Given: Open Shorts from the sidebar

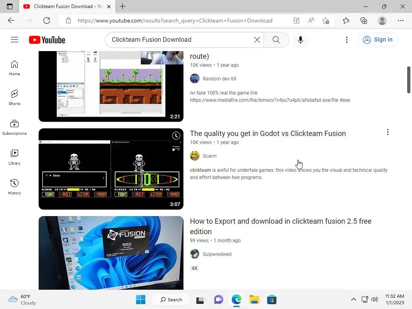Looking at the screenshot, I should coord(14,98).
